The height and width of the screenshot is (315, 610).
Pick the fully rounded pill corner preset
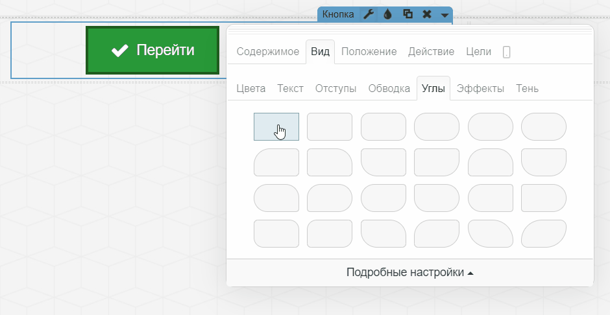pyautogui.click(x=544, y=126)
